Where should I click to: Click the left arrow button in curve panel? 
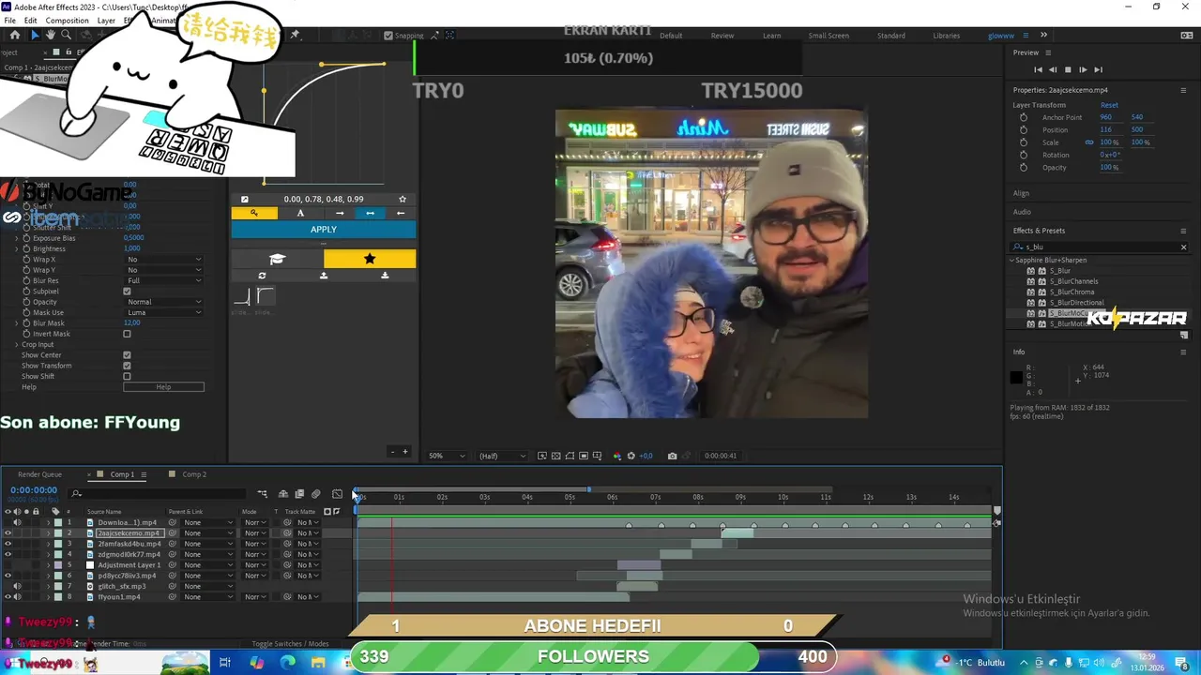point(401,213)
